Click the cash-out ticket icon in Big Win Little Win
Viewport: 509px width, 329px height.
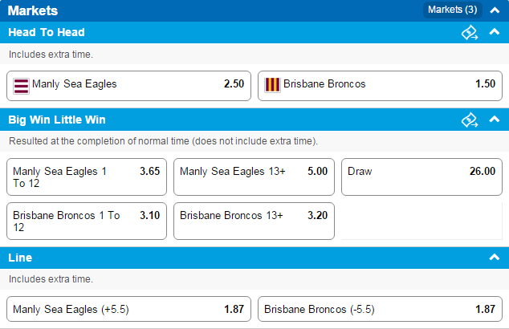pyautogui.click(x=470, y=120)
